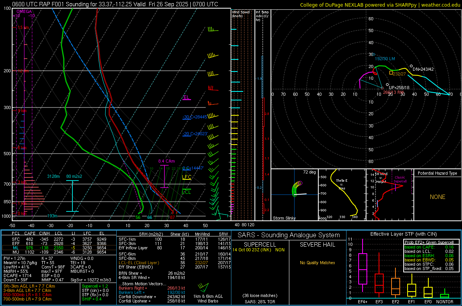
Task: Click the Supercell = 1.2 composite value
Action: point(95,286)
